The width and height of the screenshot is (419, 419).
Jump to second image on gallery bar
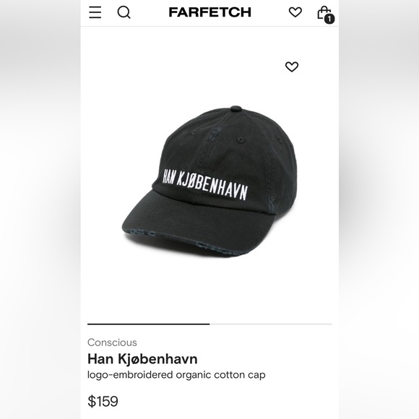(271, 324)
